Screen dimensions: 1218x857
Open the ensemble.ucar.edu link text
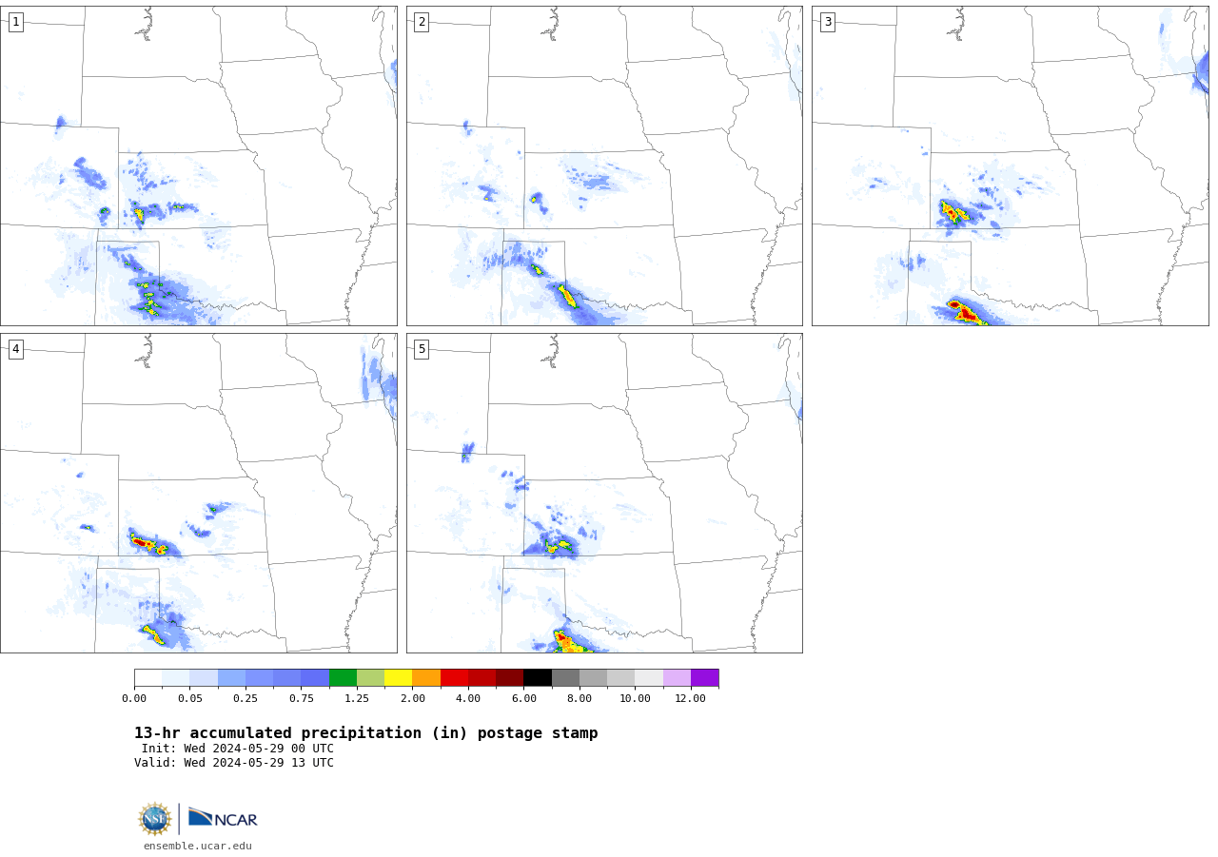point(198,846)
